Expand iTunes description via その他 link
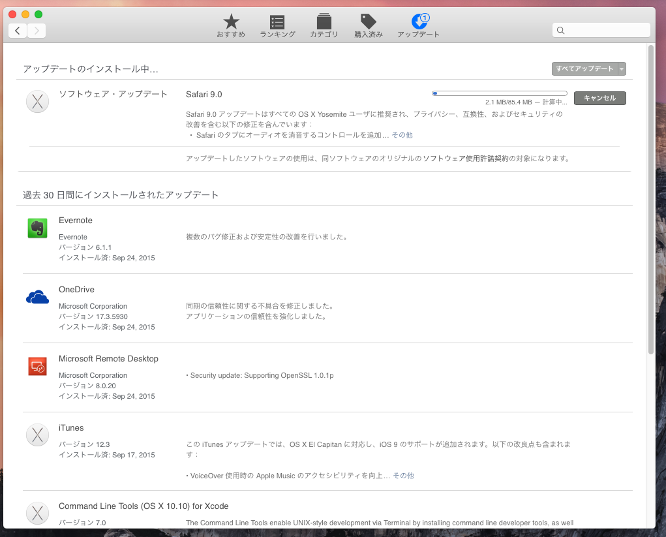This screenshot has width=666, height=537. tap(403, 476)
